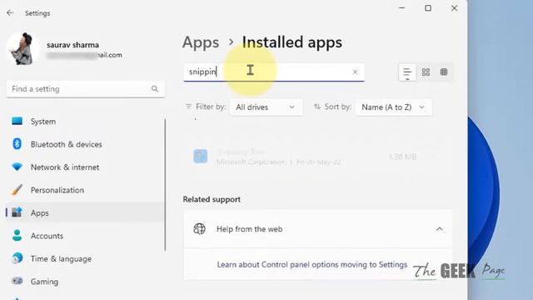The width and height of the screenshot is (533, 300).
Task: Click the Snipping Tool app icon
Action: [201, 157]
